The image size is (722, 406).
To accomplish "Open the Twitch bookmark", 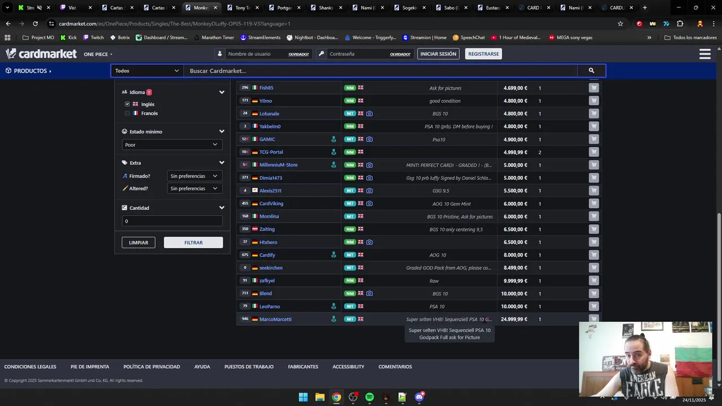I will click(x=94, y=38).
